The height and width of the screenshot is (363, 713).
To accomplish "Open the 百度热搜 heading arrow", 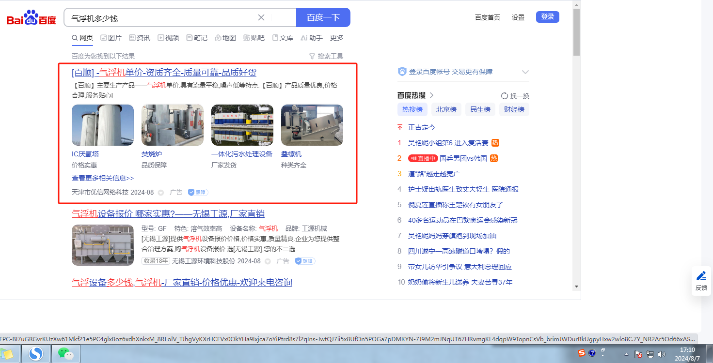I will click(x=431, y=95).
